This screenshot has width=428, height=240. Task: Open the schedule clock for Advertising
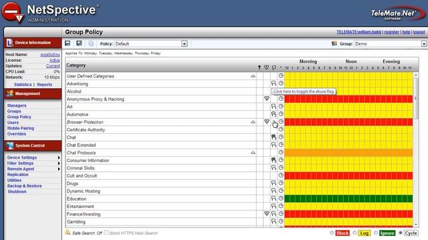coord(281,83)
